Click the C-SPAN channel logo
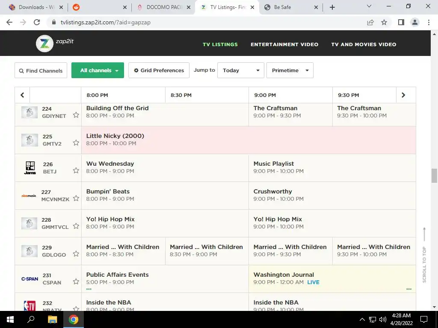The width and height of the screenshot is (438, 328). [30, 279]
